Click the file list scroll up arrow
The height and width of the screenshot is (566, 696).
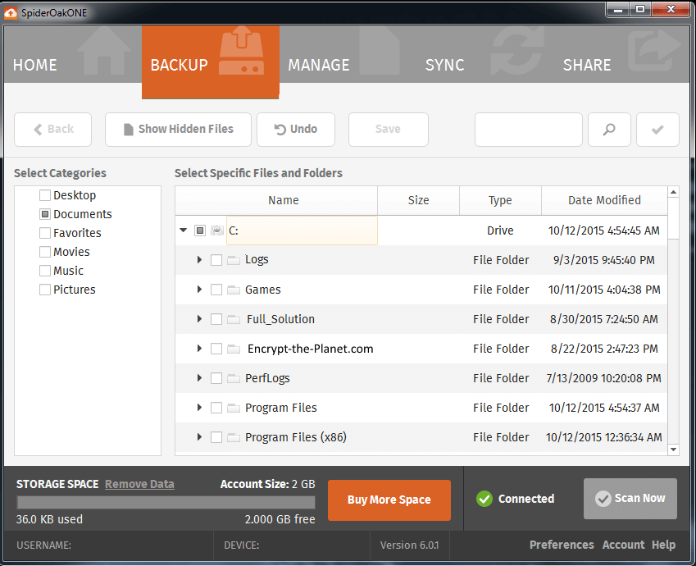(673, 192)
